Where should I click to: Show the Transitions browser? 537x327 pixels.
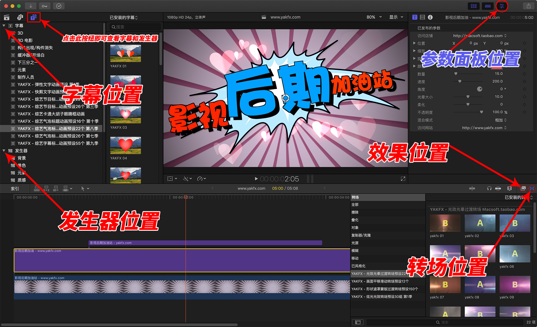point(532,189)
